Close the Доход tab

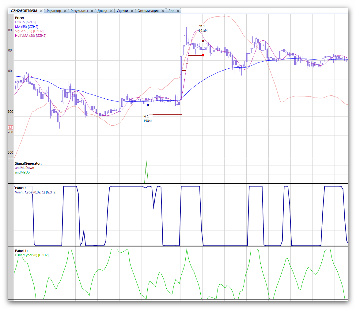point(111,11)
